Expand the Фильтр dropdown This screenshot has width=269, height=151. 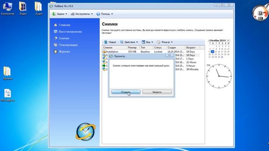(165, 42)
